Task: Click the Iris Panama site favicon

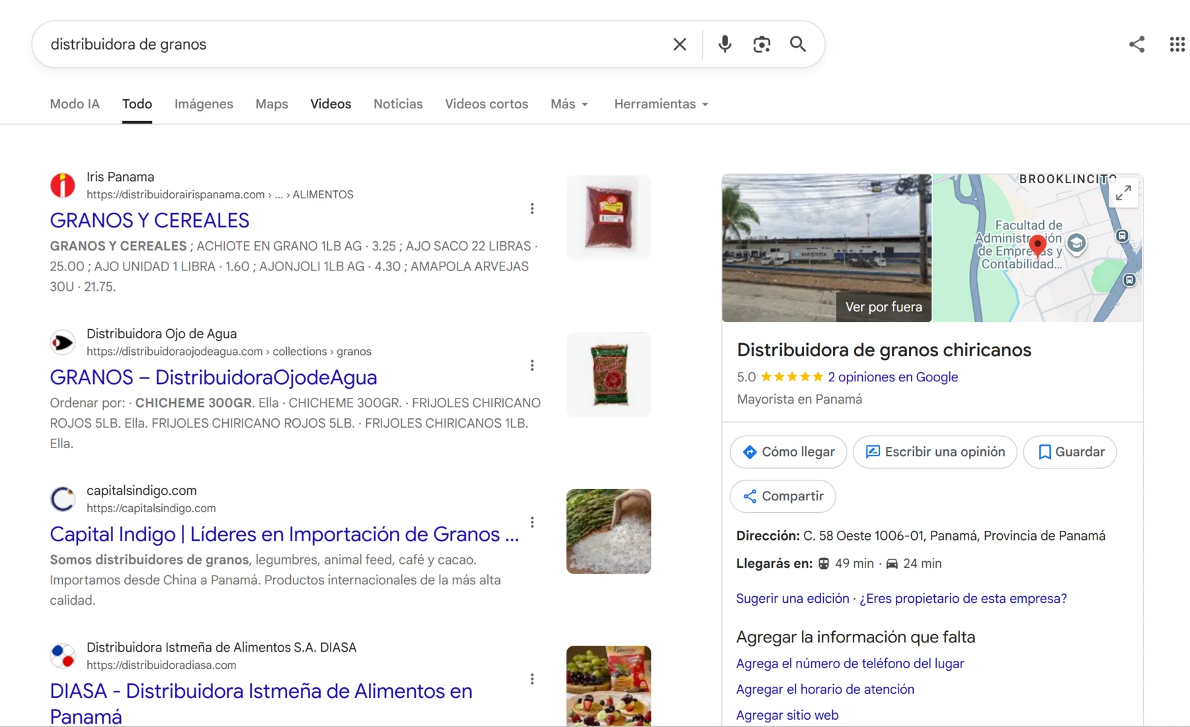Action: (x=63, y=185)
